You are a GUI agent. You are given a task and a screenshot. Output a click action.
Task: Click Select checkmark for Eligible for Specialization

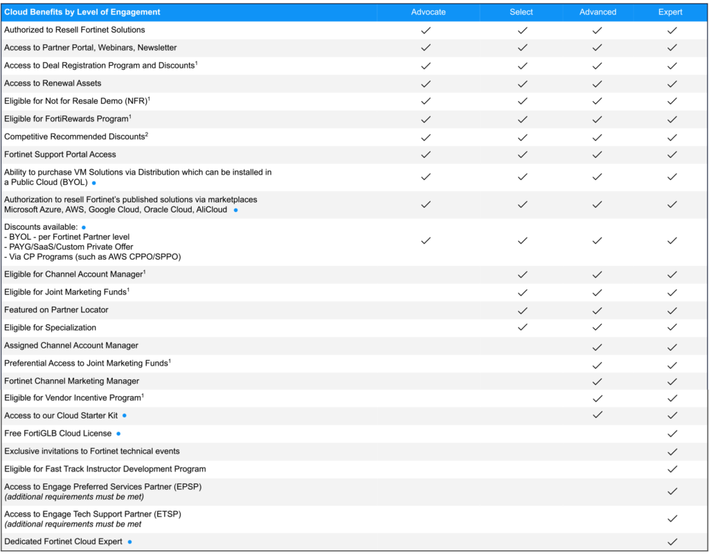click(523, 327)
